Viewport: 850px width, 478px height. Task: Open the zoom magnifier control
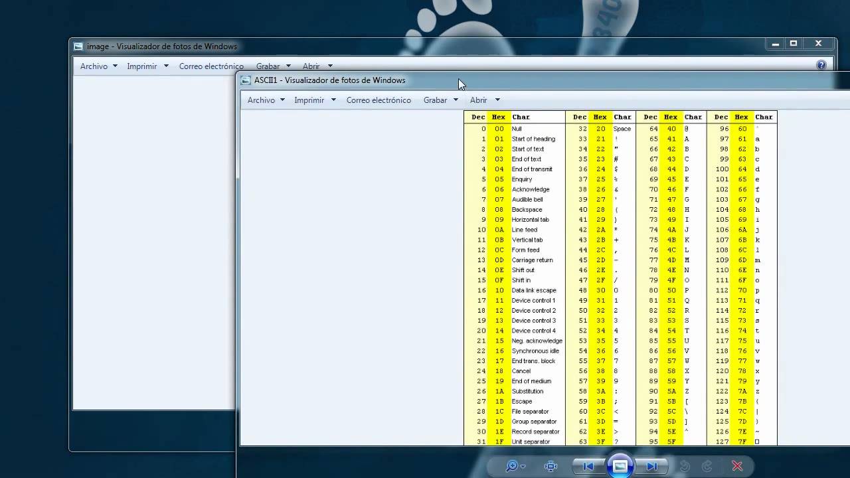point(515,466)
